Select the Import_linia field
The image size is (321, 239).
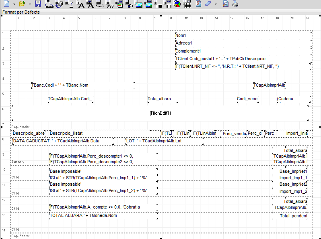click(292, 134)
